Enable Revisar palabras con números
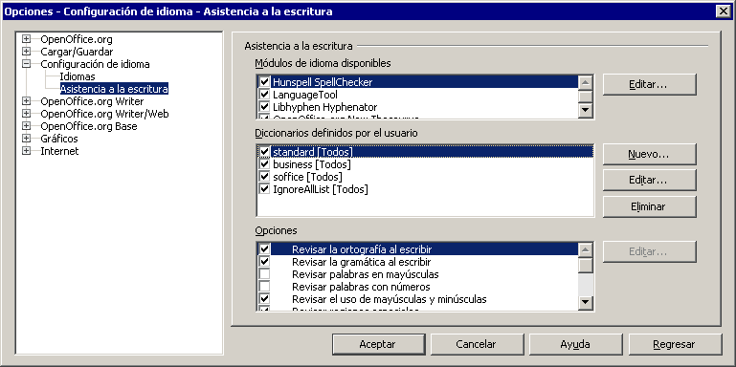The height and width of the screenshot is (367, 736). coord(265,286)
